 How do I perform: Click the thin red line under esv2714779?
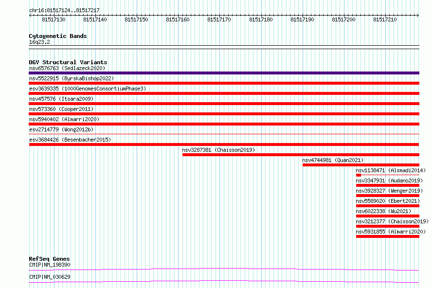point(224,134)
